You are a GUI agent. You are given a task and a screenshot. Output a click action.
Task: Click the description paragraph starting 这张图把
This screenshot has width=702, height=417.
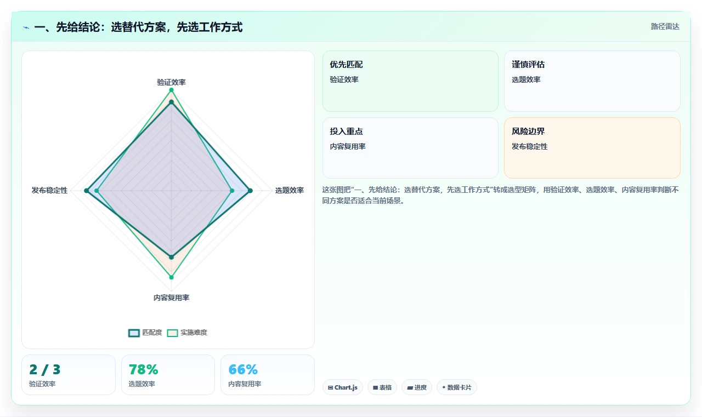pyautogui.click(x=501, y=195)
